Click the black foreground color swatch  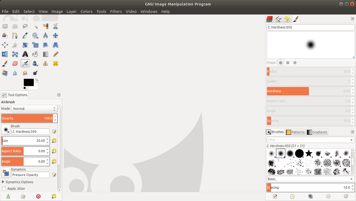tap(28, 82)
